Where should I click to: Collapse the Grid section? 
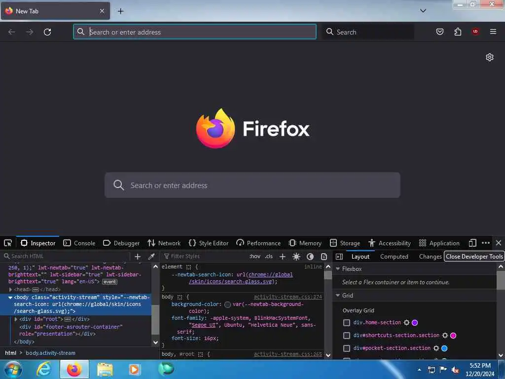pos(338,295)
